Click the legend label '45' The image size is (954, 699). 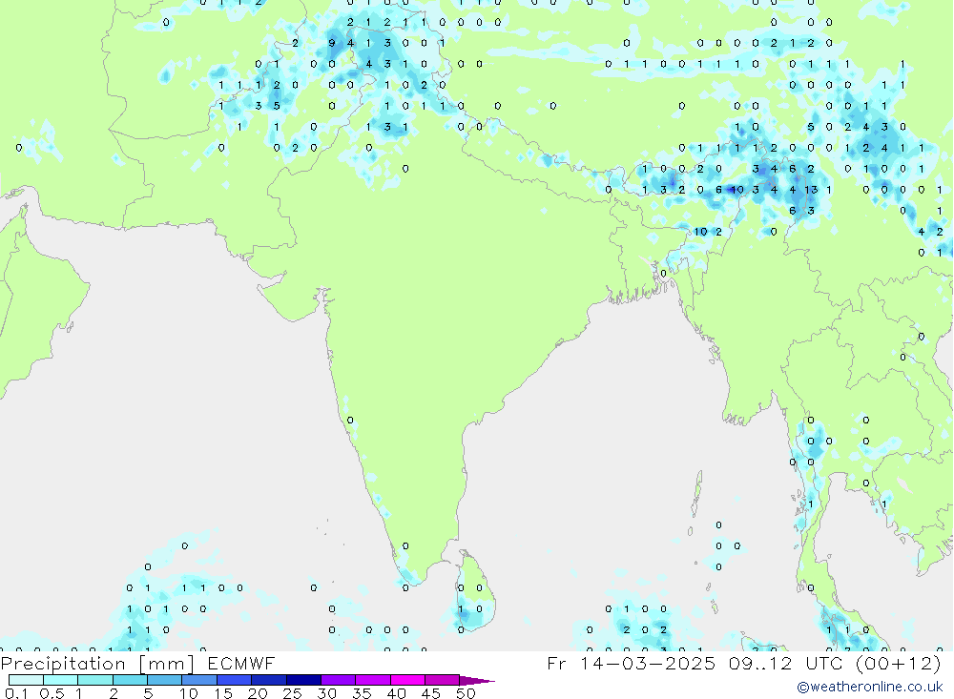point(431,693)
